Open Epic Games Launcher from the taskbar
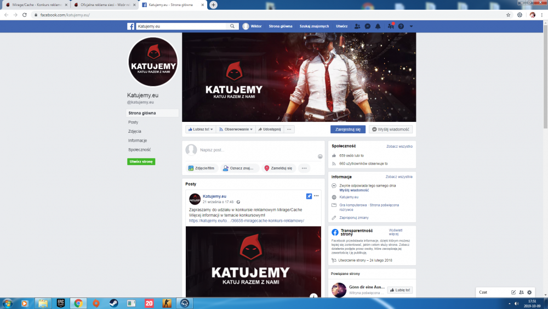Image resolution: width=548 pixels, height=309 pixels. coord(61,303)
